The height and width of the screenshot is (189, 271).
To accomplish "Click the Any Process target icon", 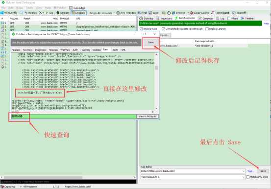I will click(x=118, y=13).
